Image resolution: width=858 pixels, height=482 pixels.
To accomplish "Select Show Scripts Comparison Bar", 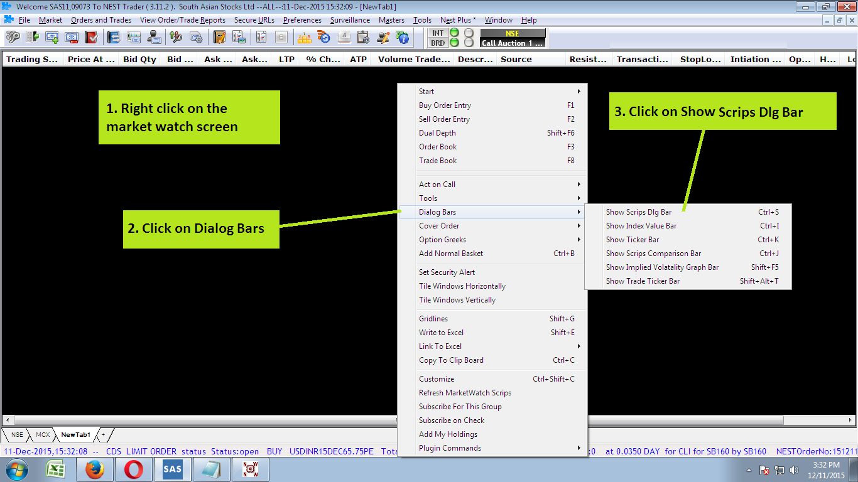I will tap(688, 254).
